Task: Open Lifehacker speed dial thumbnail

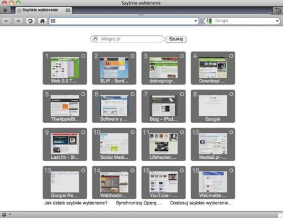Action: click(x=164, y=145)
